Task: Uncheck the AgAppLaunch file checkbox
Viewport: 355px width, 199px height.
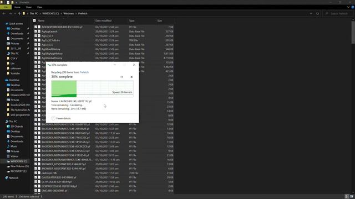Action: click(35, 32)
